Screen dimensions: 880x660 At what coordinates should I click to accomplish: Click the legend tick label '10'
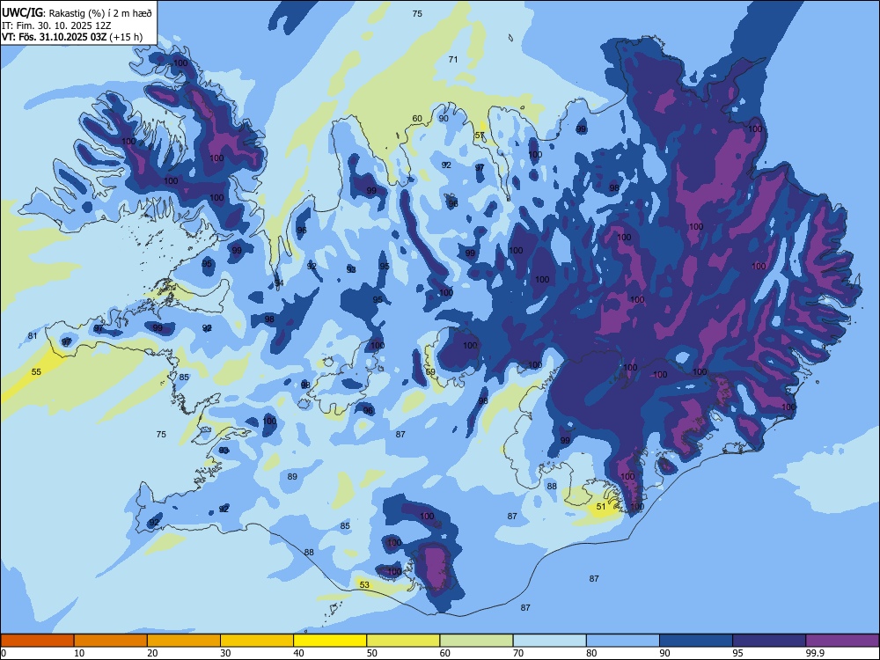79,653
